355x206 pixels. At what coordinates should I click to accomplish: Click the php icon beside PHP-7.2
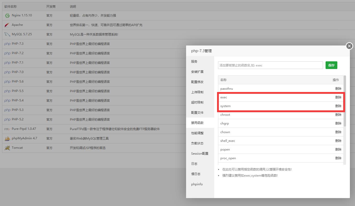(7, 53)
